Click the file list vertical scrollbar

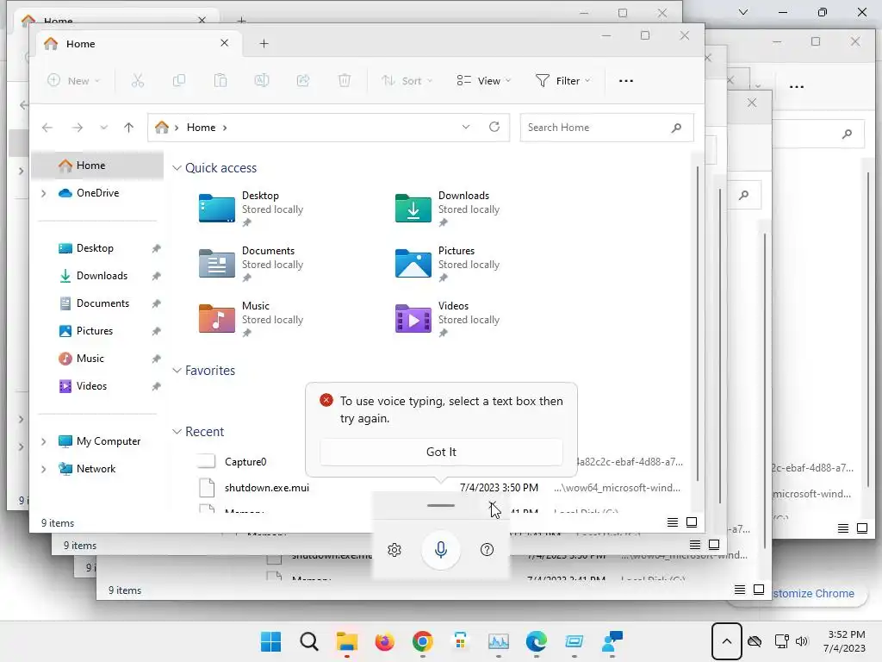pos(698,324)
